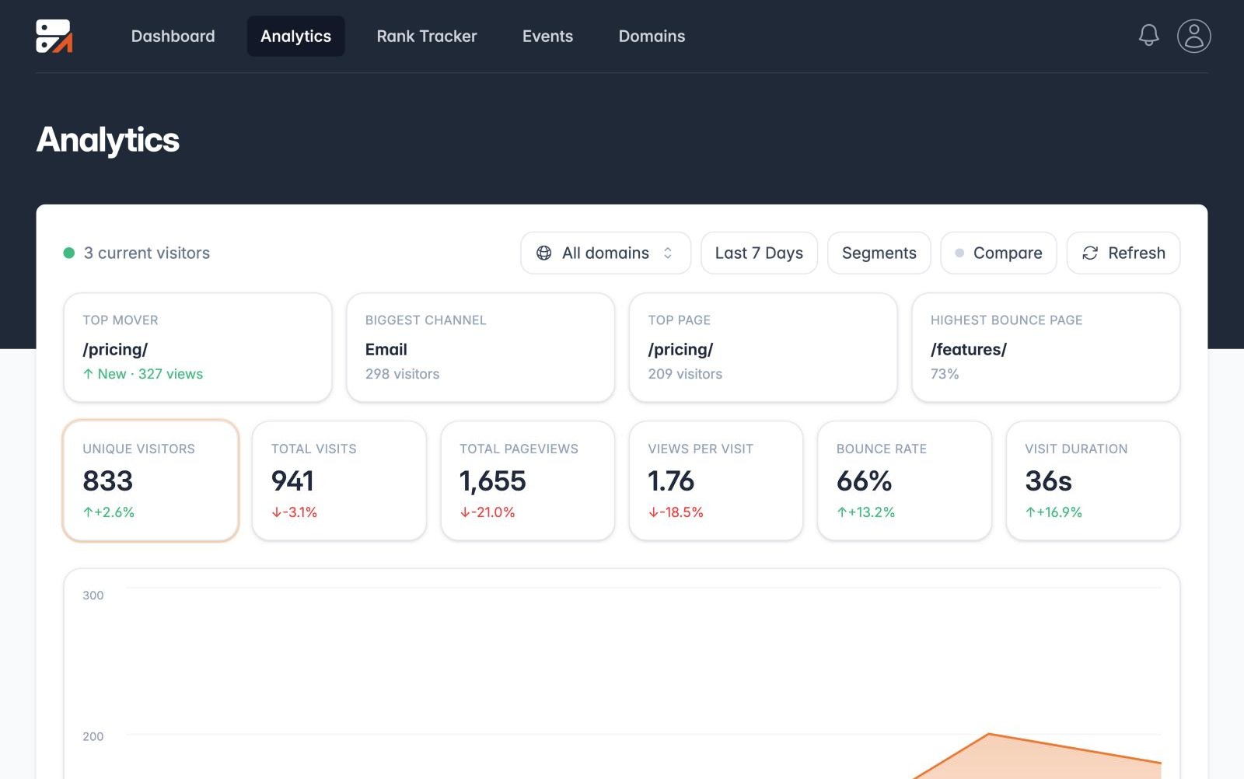Click the "298 visitors" text
The image size is (1244, 779).
click(402, 374)
